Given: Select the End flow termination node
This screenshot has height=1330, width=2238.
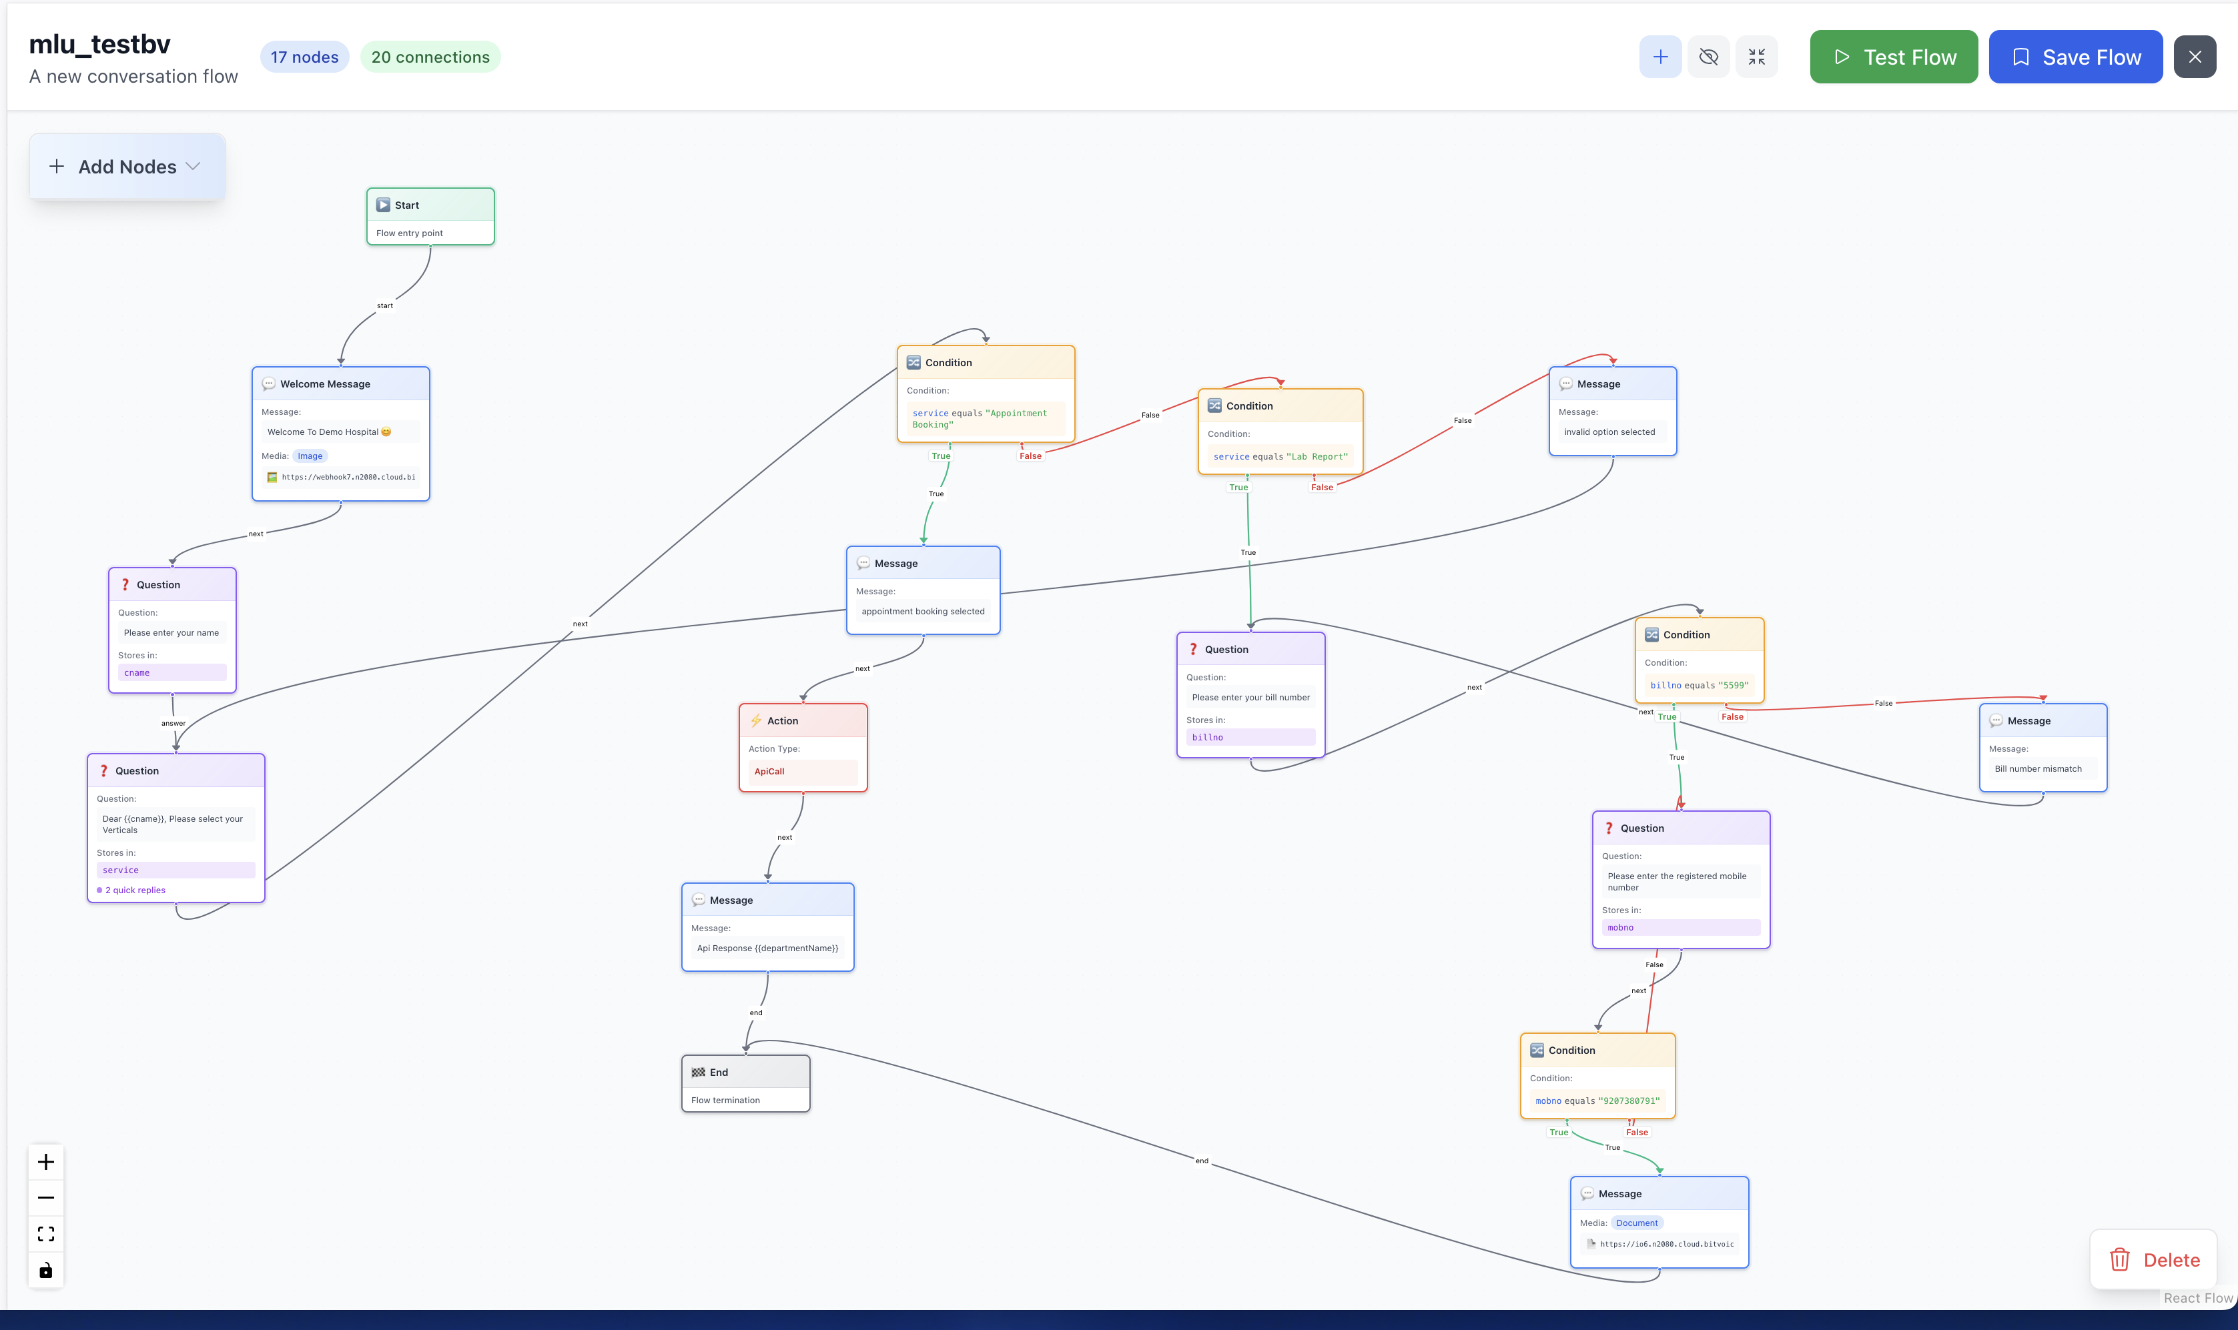Looking at the screenshot, I should point(745,1083).
